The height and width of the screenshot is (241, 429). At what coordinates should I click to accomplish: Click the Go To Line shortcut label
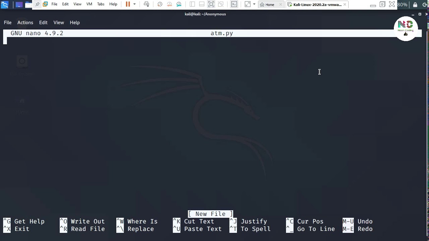[x=316, y=229]
